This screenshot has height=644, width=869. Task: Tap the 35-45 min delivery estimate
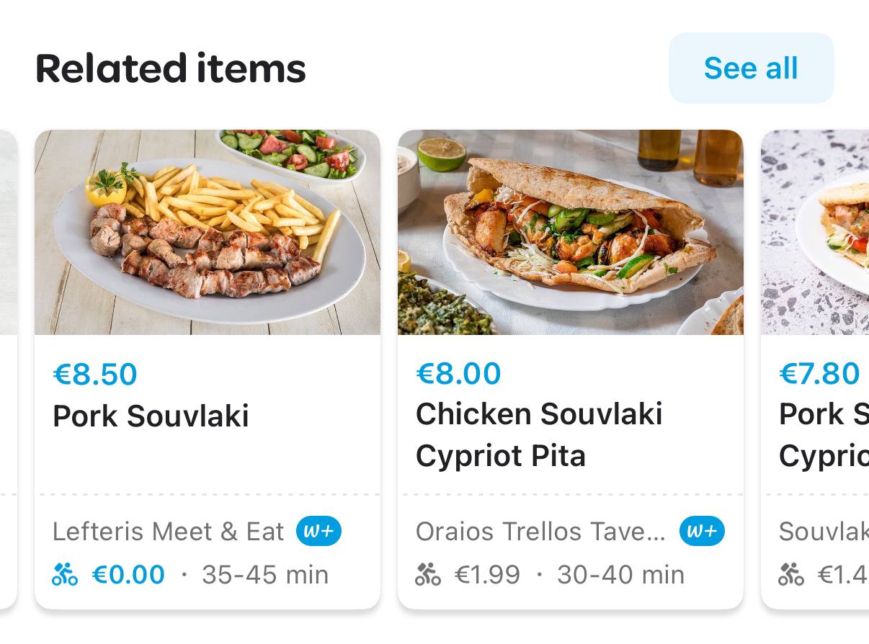[265, 575]
